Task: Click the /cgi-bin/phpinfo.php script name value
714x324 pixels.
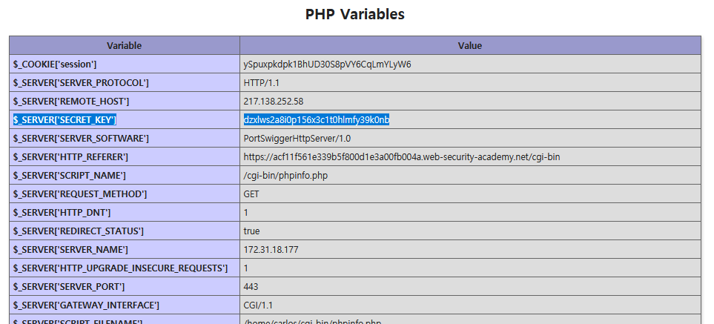Action: 284,175
